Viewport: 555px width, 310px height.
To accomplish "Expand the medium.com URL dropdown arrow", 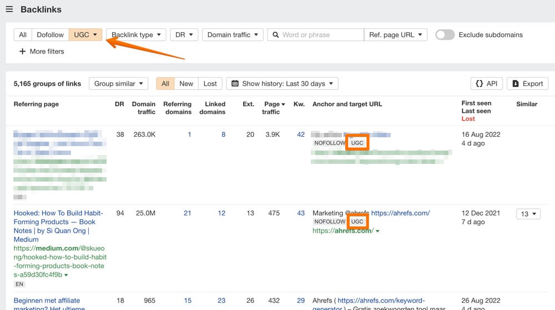I will coord(66,275).
